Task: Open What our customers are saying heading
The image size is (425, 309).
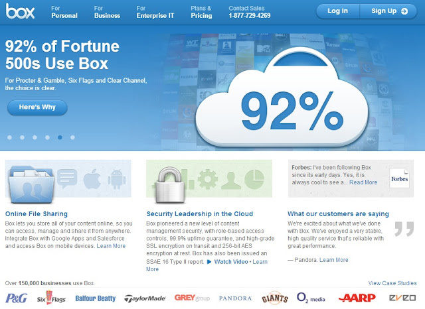Action: click(x=338, y=214)
